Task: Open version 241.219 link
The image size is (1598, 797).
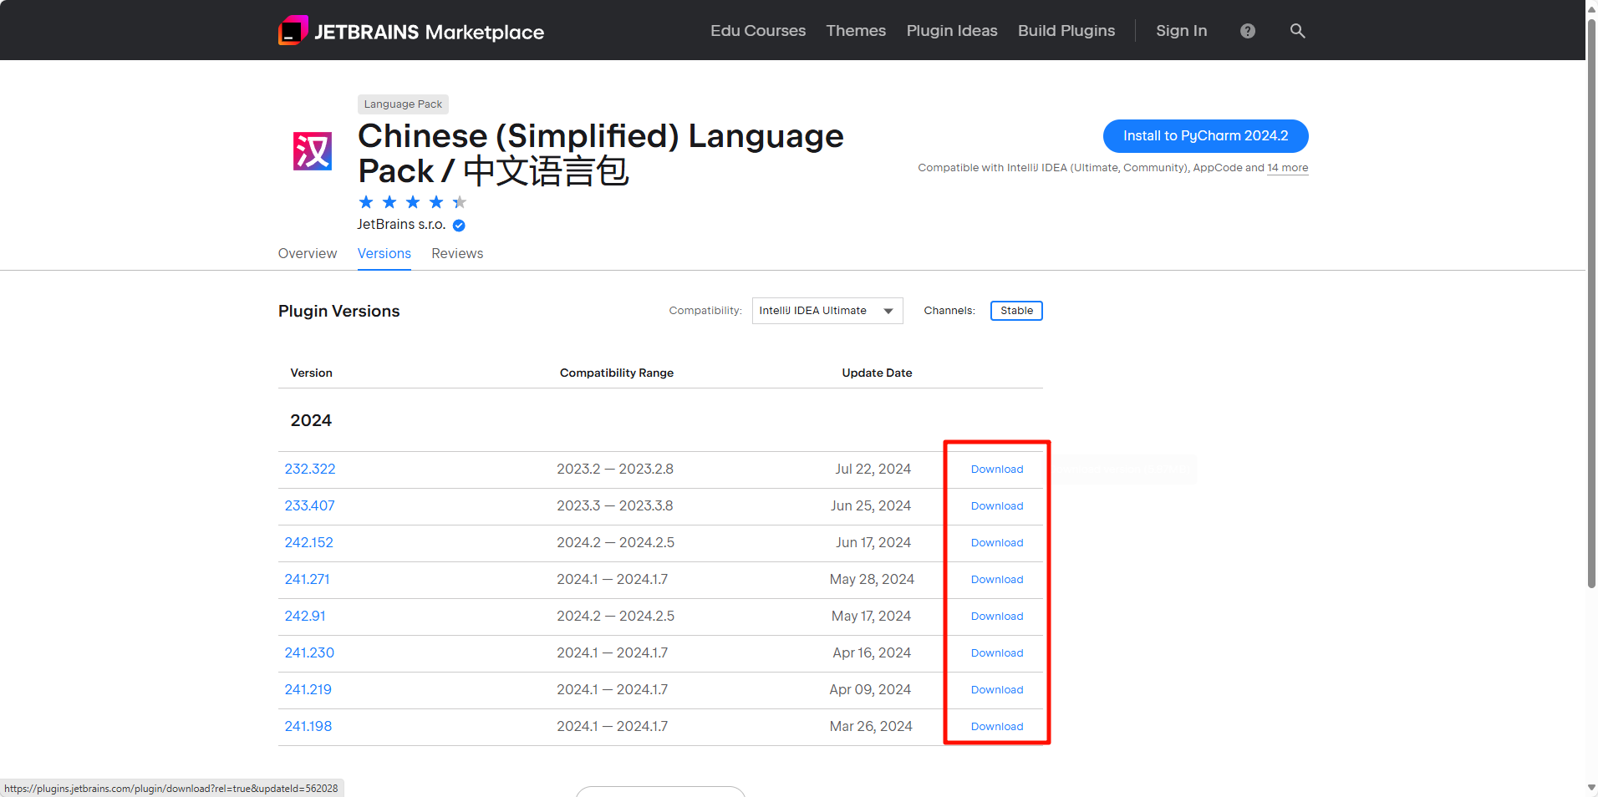Action: [x=308, y=690]
